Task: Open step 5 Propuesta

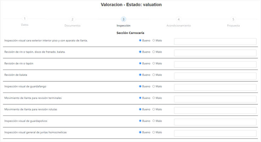Action: [233, 19]
